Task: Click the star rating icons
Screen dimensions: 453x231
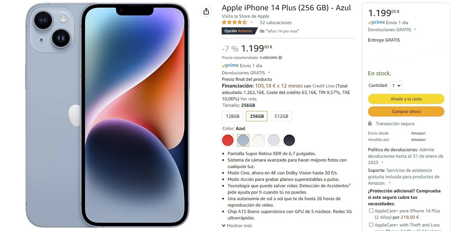Action: (x=234, y=23)
